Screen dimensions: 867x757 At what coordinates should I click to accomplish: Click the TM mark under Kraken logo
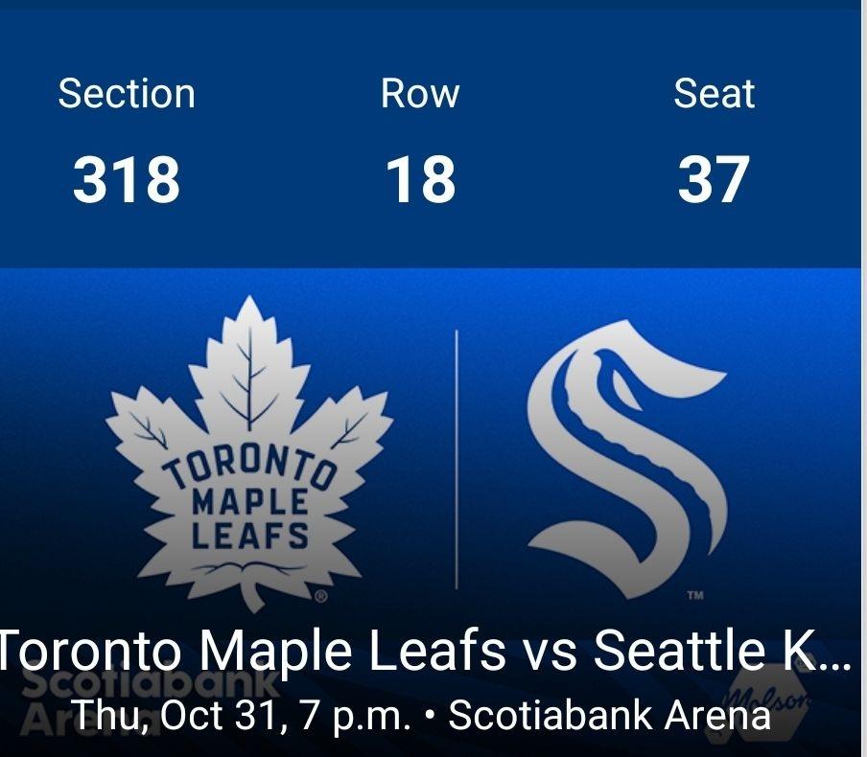(x=695, y=596)
